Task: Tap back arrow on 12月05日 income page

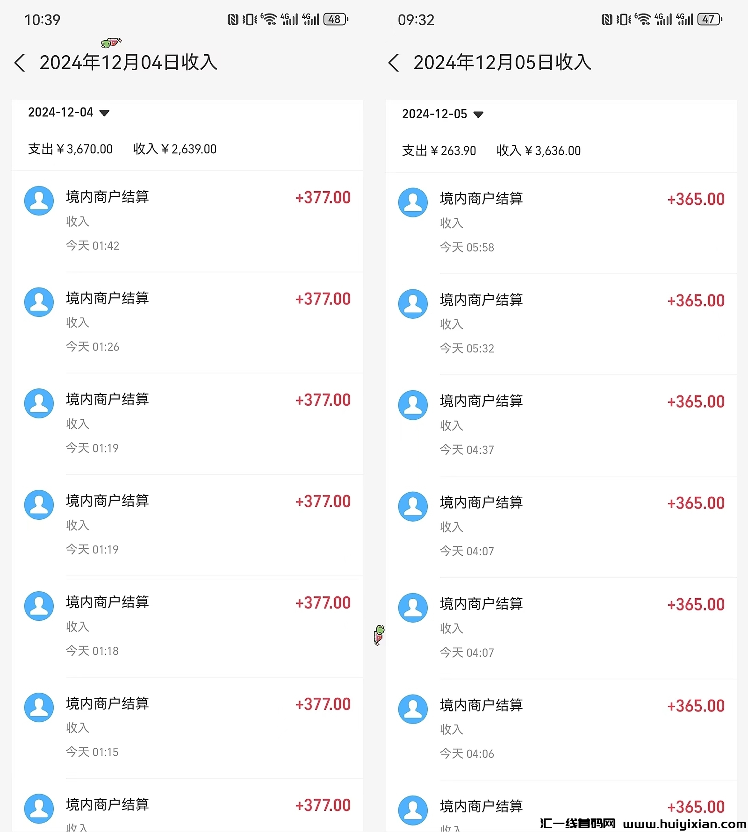Action: tap(394, 63)
